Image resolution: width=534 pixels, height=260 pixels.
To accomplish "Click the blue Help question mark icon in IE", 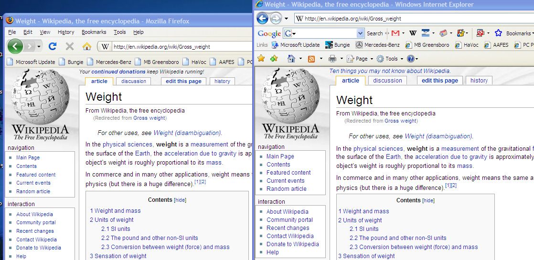I will tap(410, 59).
